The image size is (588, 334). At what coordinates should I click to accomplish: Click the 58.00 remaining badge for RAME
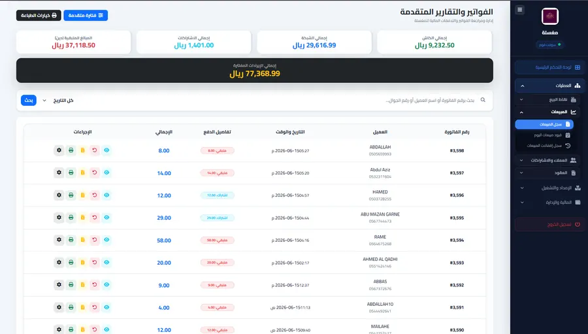(x=217, y=240)
